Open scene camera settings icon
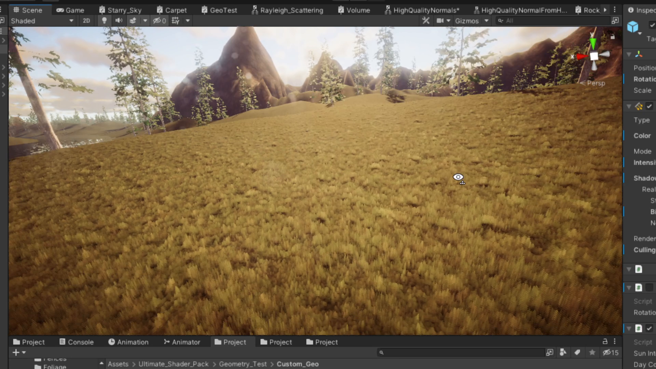 pos(440,20)
